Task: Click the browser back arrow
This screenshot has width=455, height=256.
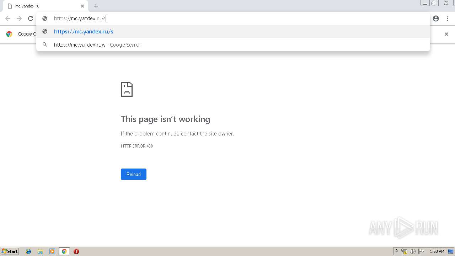Action: 8,18
